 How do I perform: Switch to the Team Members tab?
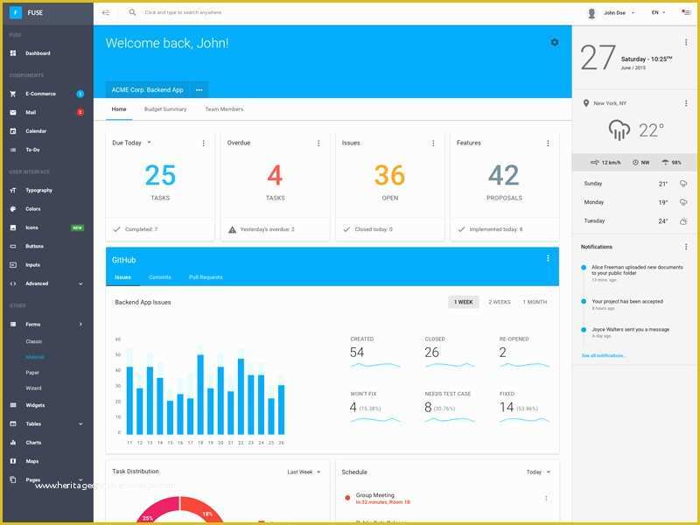coord(224,108)
